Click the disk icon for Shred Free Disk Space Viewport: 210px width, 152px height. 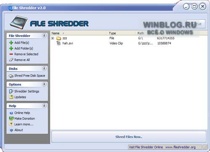tap(11, 76)
